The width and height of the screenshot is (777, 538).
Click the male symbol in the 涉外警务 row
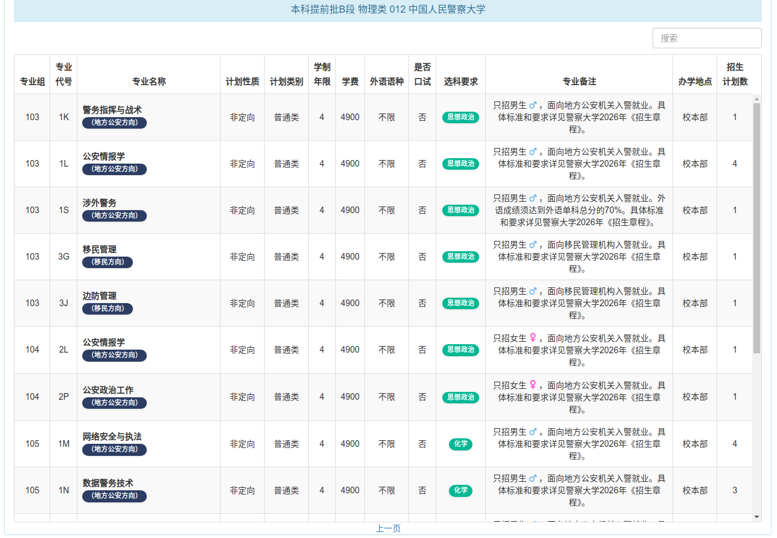coord(533,198)
